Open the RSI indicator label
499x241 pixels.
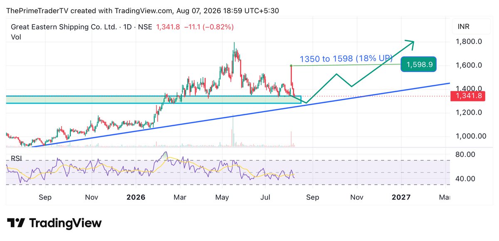point(16,159)
